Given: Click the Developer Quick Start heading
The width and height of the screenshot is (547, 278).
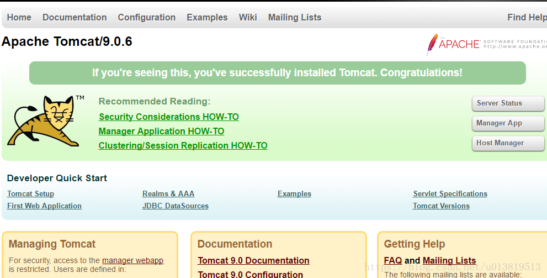Looking at the screenshot, I should (x=57, y=178).
